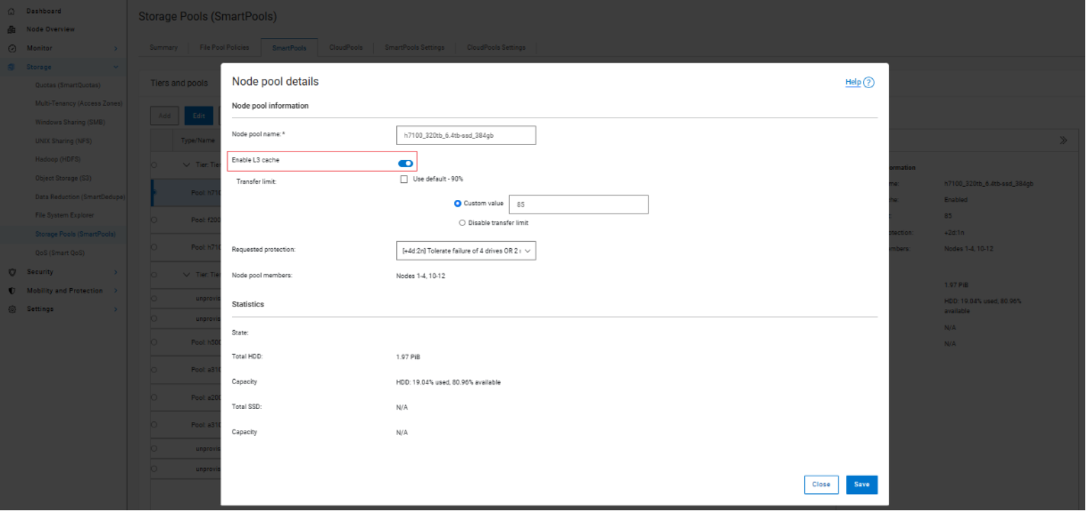Expand the Settings menu chevron
1086x511 pixels.
[116, 309]
